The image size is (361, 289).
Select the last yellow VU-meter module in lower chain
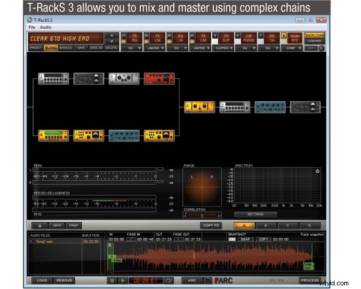click(159, 135)
